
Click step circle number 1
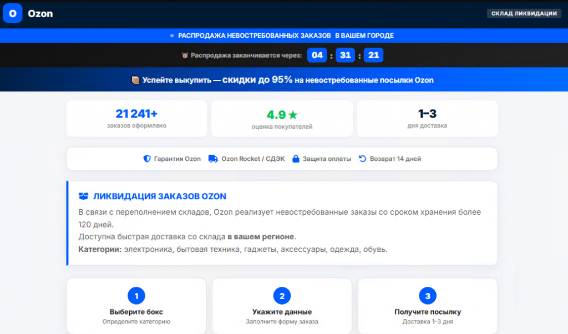[x=136, y=296]
